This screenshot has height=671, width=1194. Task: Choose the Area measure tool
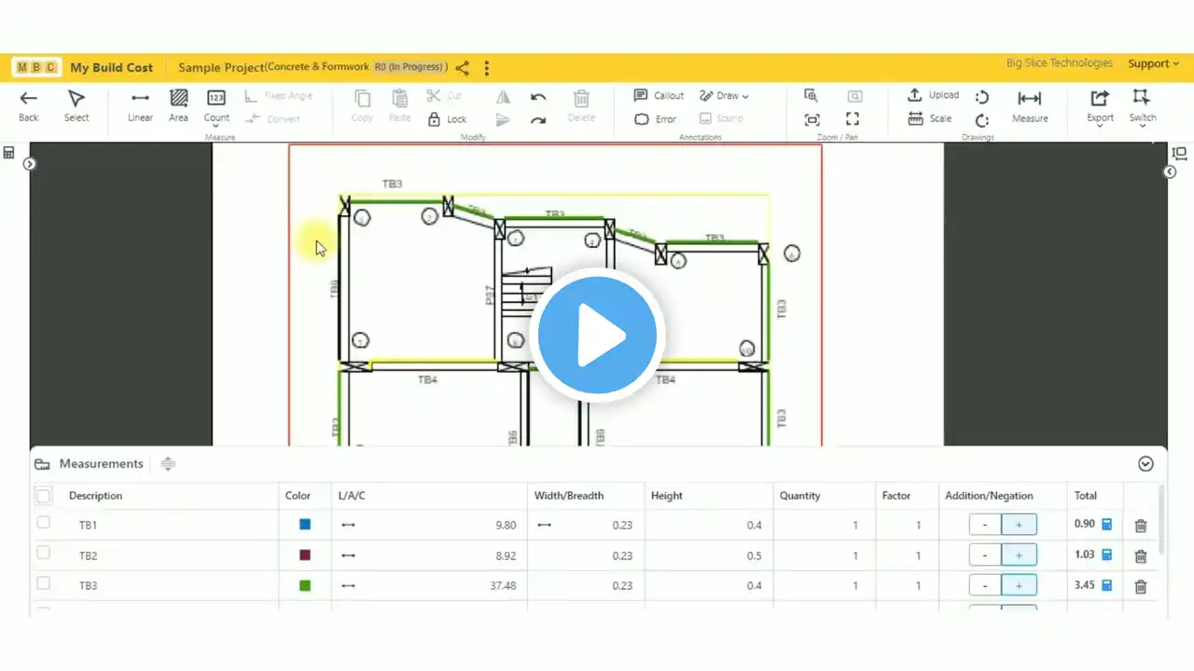coord(178,105)
